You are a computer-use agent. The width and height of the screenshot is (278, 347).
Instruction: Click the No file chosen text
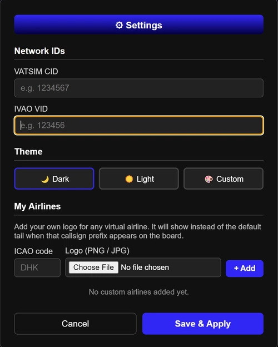(x=145, y=267)
